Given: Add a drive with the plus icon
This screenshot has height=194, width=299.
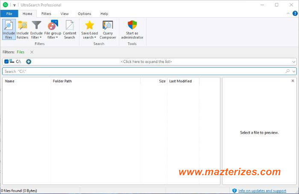Looking at the screenshot, I should pos(29,62).
